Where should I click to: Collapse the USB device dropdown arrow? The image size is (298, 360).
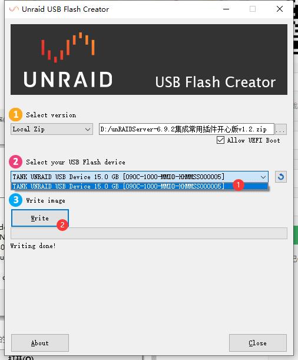coord(263,177)
